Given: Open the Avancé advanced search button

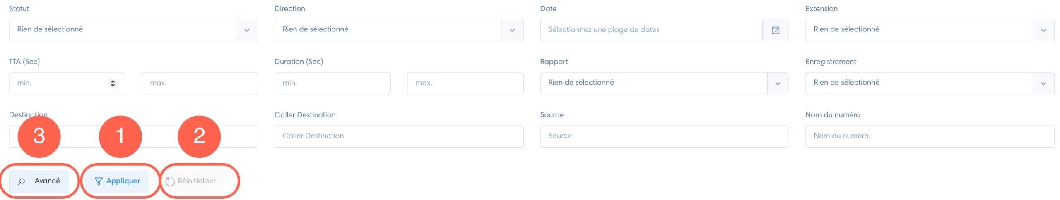Looking at the screenshot, I should (x=39, y=181).
